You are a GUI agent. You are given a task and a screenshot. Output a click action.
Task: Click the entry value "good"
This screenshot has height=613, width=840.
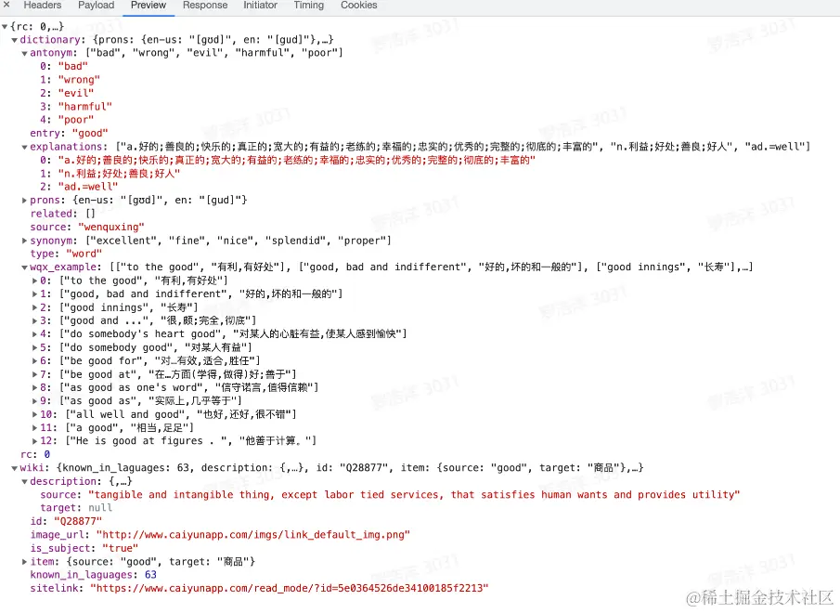[89, 134]
